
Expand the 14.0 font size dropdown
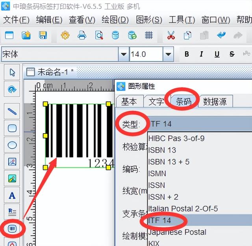click(x=168, y=54)
